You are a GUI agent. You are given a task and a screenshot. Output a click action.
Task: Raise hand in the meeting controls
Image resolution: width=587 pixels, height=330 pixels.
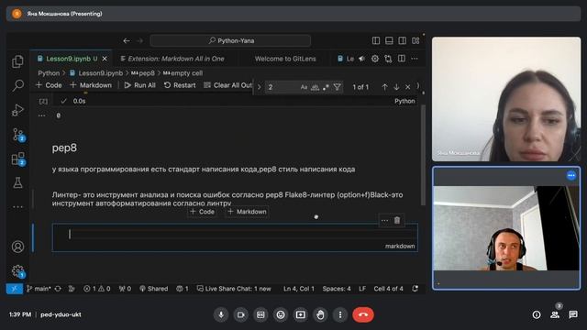coord(320,314)
